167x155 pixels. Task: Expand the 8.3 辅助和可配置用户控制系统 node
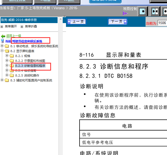(x=2, y=80)
